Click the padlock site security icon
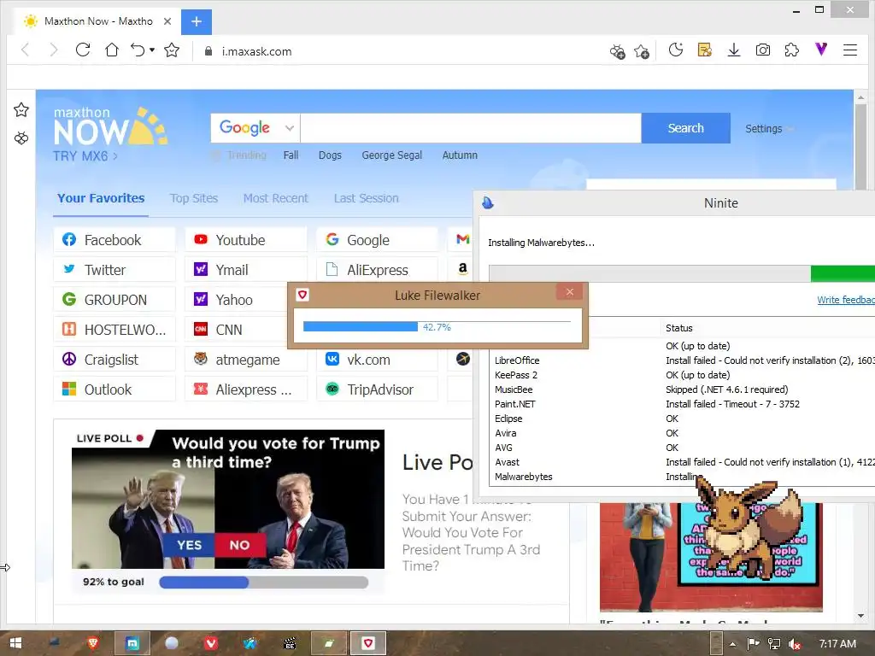This screenshot has width=875, height=656. [x=208, y=51]
